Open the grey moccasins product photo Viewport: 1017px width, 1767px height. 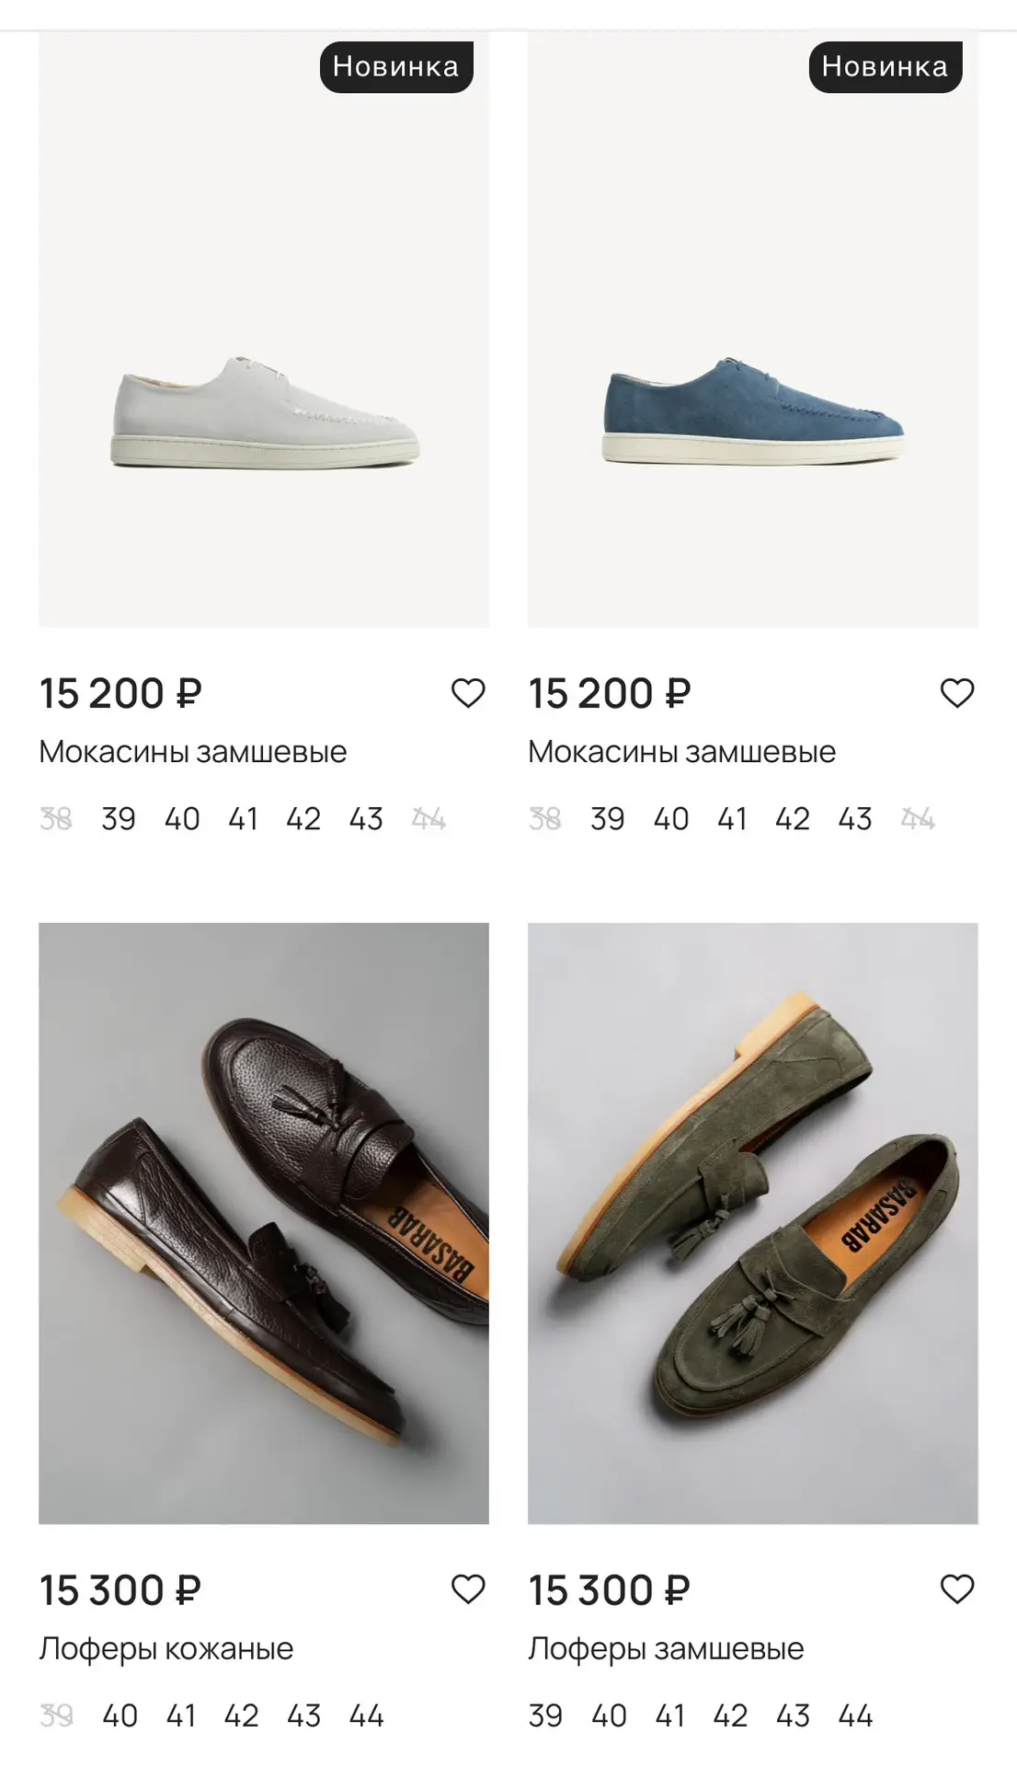[264, 329]
